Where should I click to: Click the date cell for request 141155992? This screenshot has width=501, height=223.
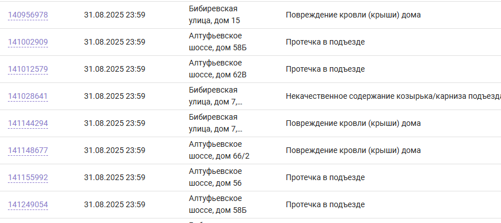coord(115,177)
